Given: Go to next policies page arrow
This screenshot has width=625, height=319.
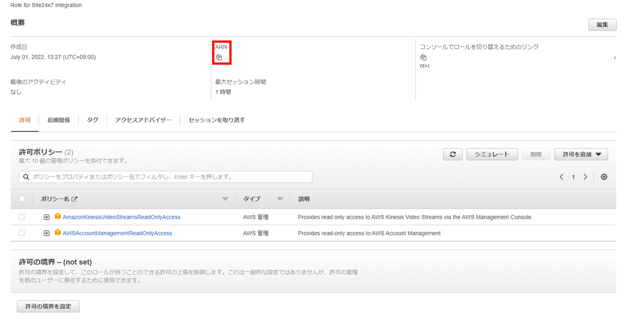Looking at the screenshot, I should (585, 177).
